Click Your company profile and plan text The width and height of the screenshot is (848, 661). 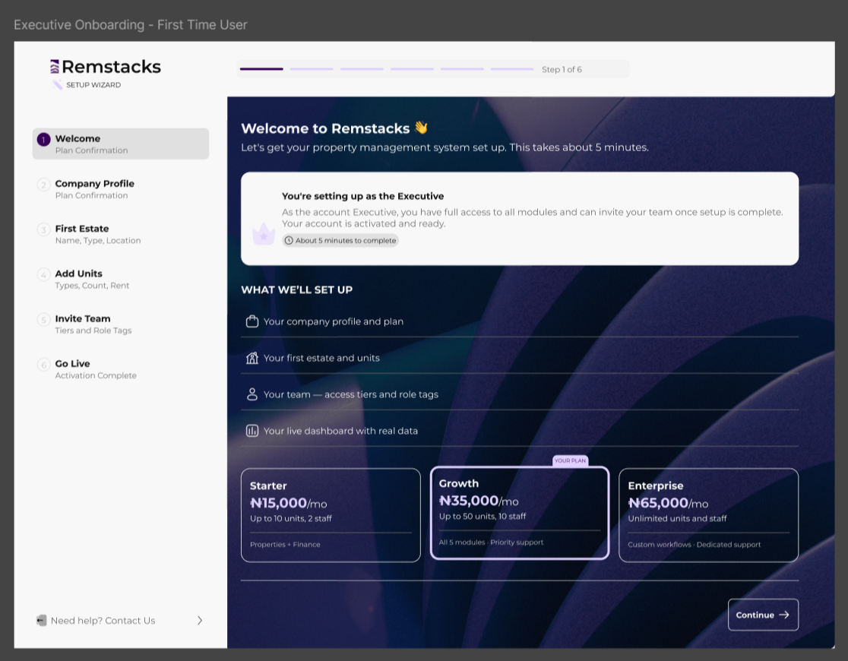pyautogui.click(x=334, y=321)
